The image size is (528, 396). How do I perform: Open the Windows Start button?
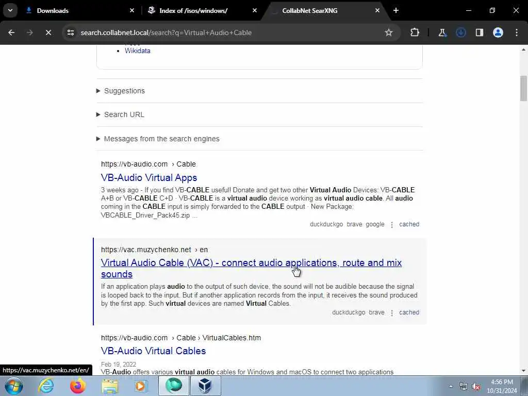coord(14,386)
